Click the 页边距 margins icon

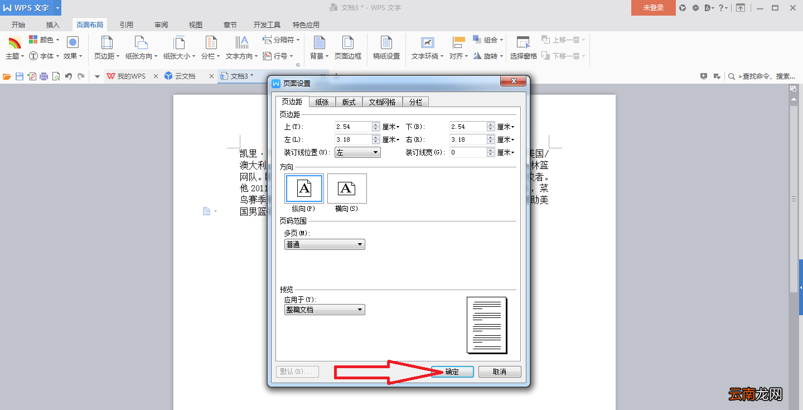pos(107,43)
